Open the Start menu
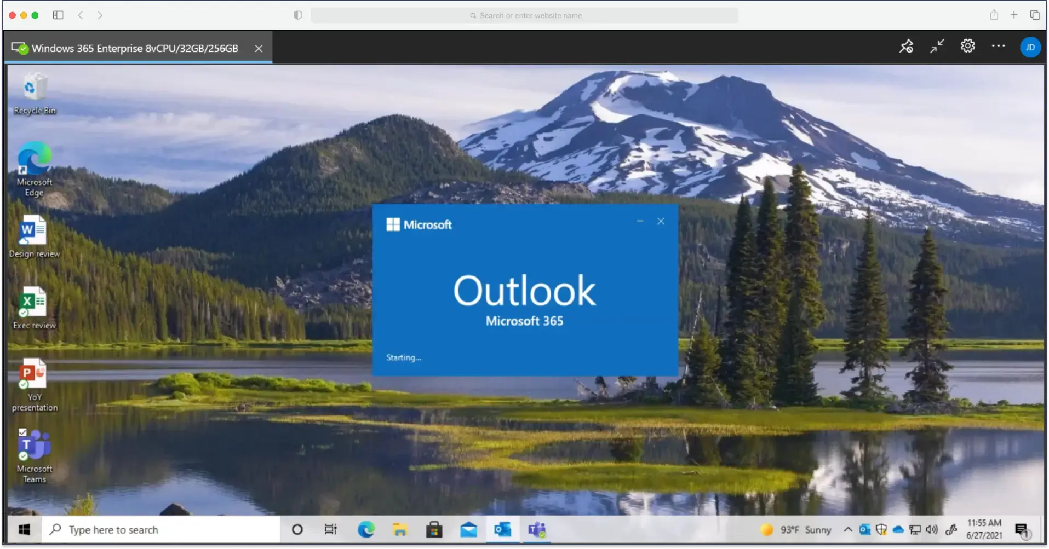 [23, 529]
